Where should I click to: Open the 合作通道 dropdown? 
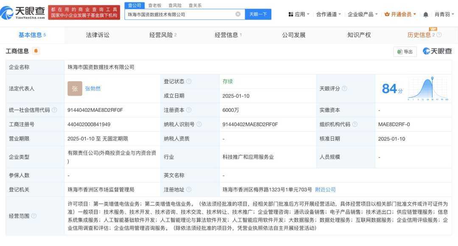click(x=329, y=14)
